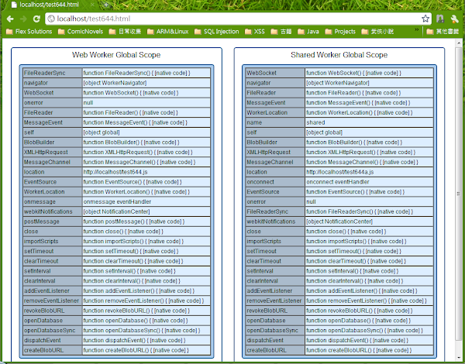Click the Shared Worker Global Scope heading
The image size is (465, 364).
pos(339,55)
